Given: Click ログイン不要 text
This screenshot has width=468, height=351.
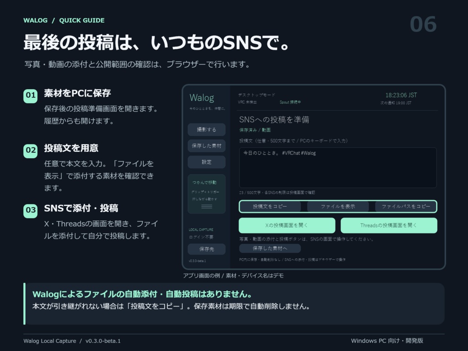Looking at the screenshot, I should 201,237.
